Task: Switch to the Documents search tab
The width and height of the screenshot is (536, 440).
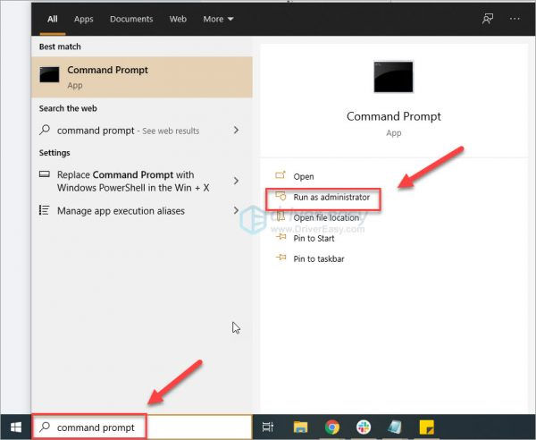Action: tap(130, 19)
